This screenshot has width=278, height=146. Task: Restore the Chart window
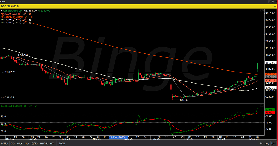pos(273,1)
